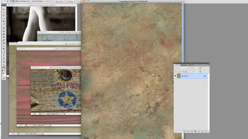
Task: Open the Layers panel options menu
Action: coord(208,65)
